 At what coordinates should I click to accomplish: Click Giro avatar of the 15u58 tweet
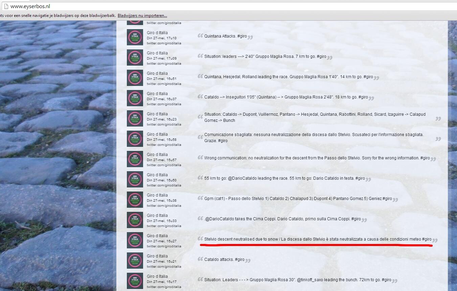(x=135, y=139)
